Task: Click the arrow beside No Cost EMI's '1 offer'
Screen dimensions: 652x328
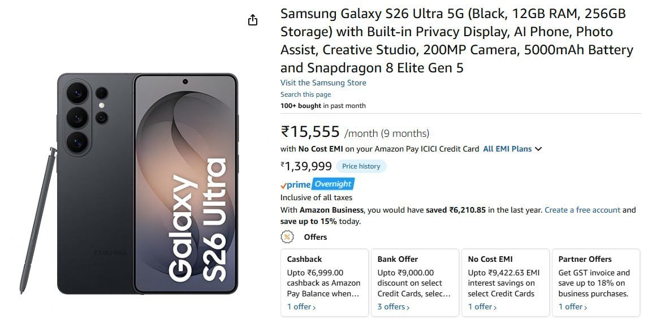Action: [495, 307]
